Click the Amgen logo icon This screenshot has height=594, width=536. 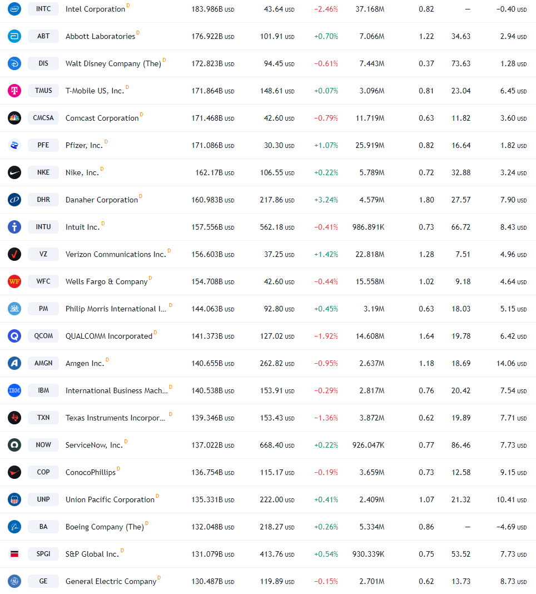point(14,363)
